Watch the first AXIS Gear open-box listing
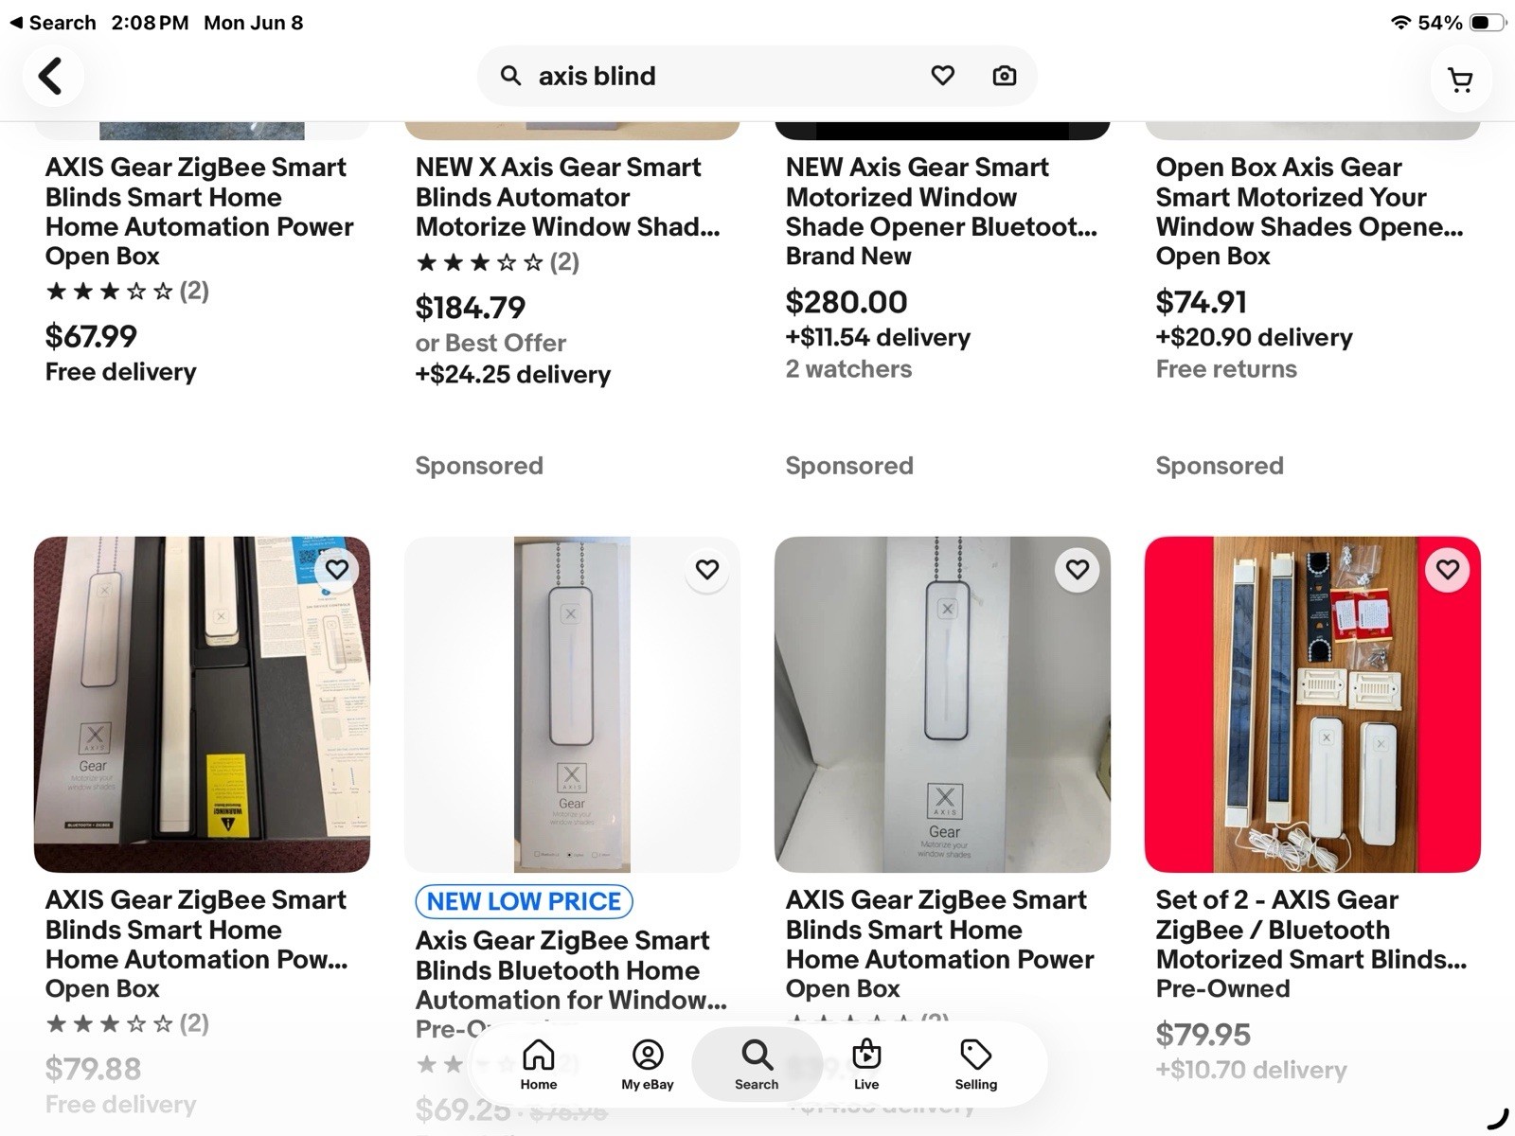 click(337, 570)
